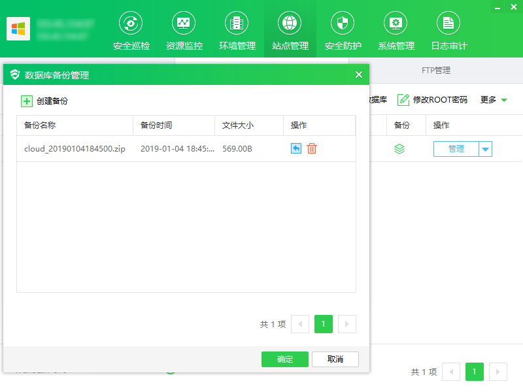
Task: Select page 1 in the backup dialog pagination
Action: pyautogui.click(x=324, y=323)
